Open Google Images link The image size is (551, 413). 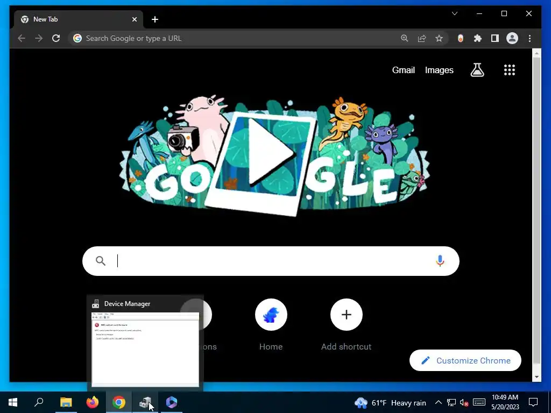[439, 70]
